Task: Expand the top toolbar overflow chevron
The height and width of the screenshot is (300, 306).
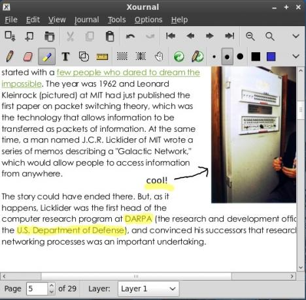Action: pos(296,36)
